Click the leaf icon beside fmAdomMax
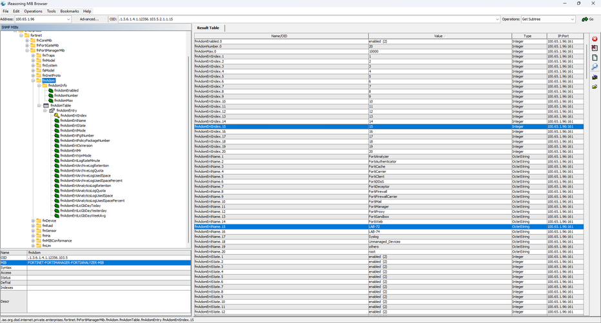This screenshot has height=323, width=601. point(51,101)
